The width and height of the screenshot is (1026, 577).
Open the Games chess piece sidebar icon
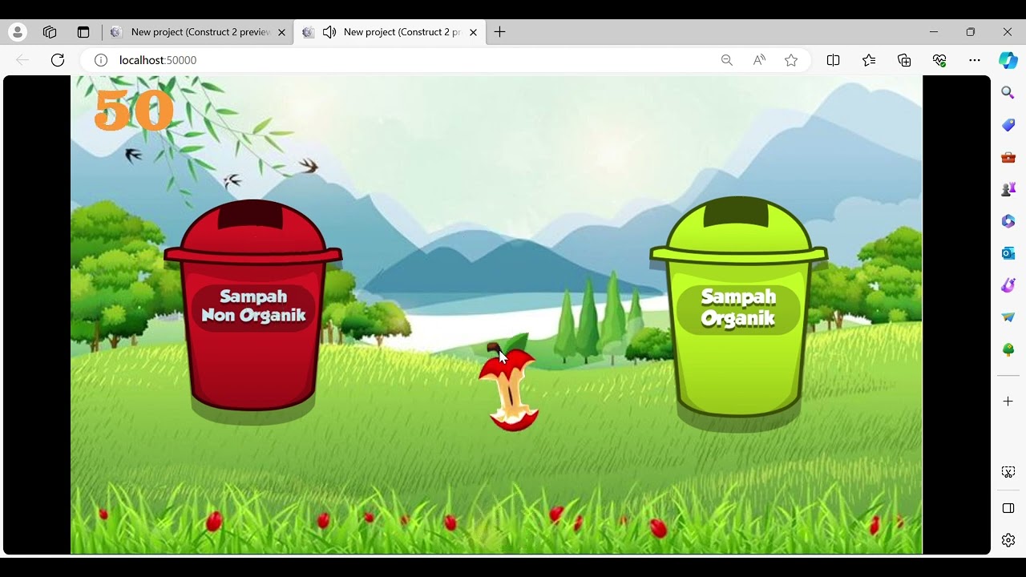coord(1008,189)
